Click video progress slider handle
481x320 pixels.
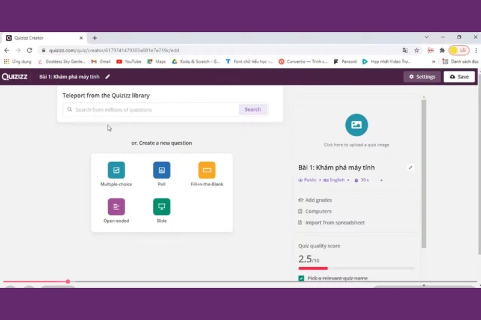[68, 282]
